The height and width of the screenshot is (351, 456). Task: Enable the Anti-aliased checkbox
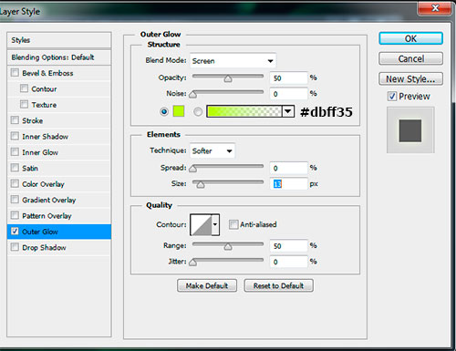pyautogui.click(x=233, y=224)
